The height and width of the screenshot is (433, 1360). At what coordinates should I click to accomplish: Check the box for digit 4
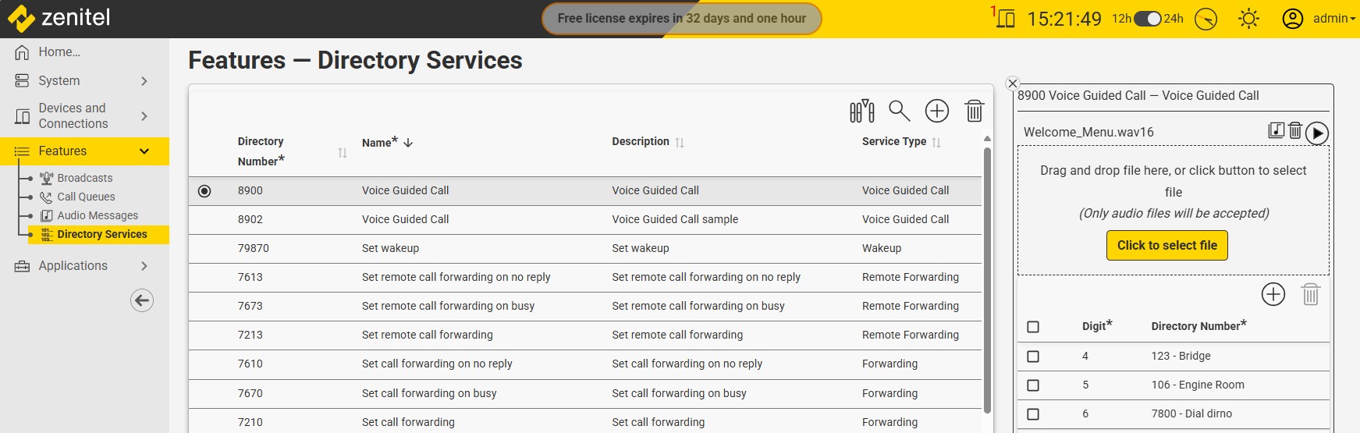point(1033,357)
